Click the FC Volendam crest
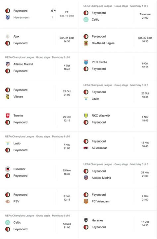Image resolution: width=157 pixels, height=239 pixels. (x=86, y=201)
